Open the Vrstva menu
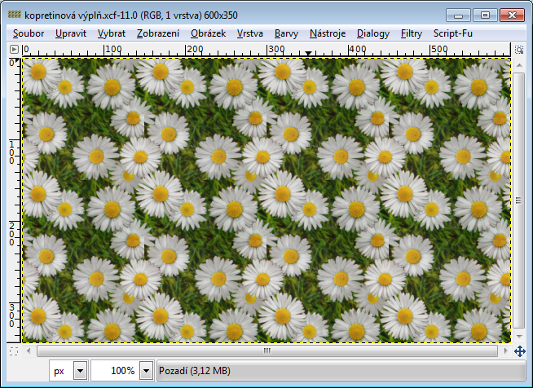The width and height of the screenshot is (533, 388). (x=250, y=33)
